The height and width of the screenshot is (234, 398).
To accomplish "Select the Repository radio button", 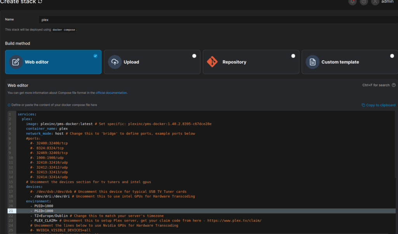I will (x=293, y=56).
